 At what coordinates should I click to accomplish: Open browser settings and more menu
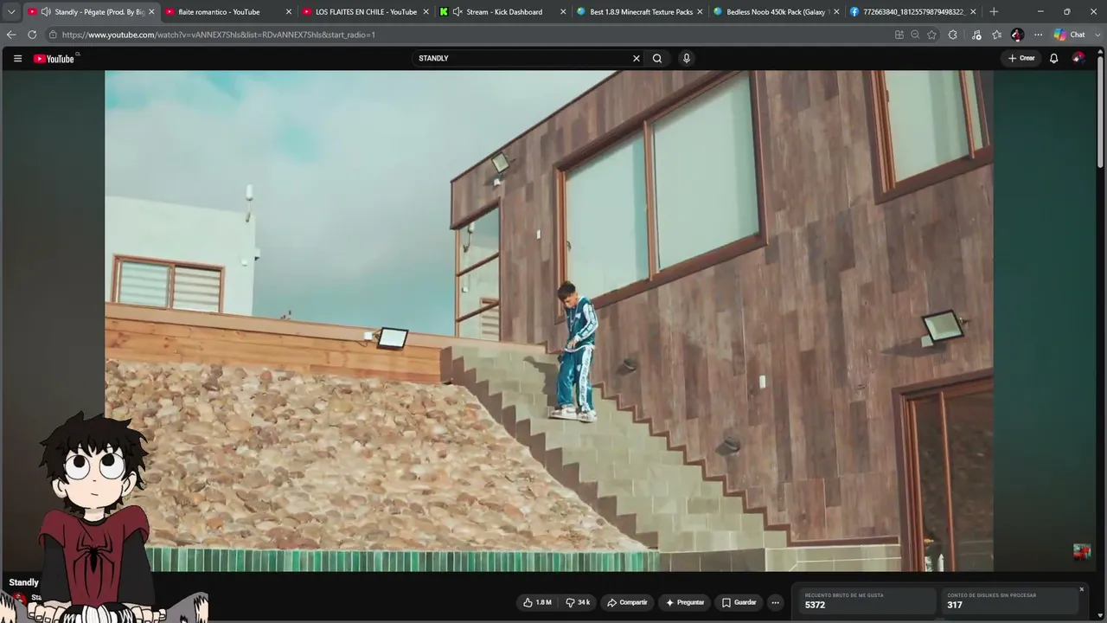point(1038,35)
